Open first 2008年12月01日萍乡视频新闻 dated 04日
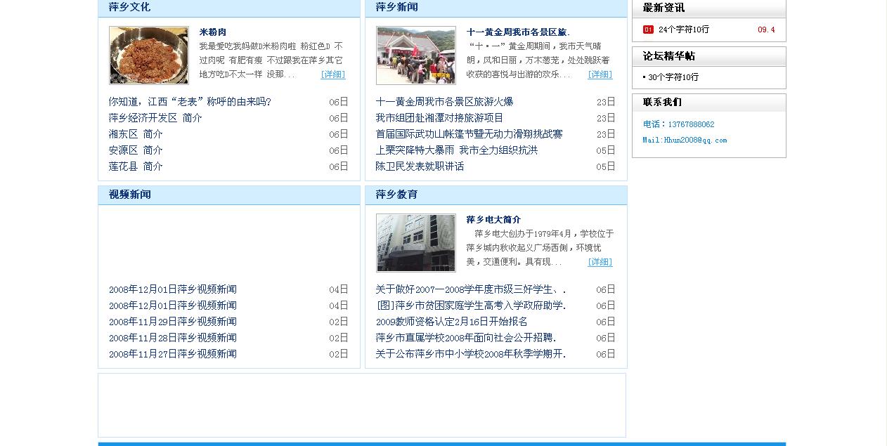887x446 pixels. point(173,289)
